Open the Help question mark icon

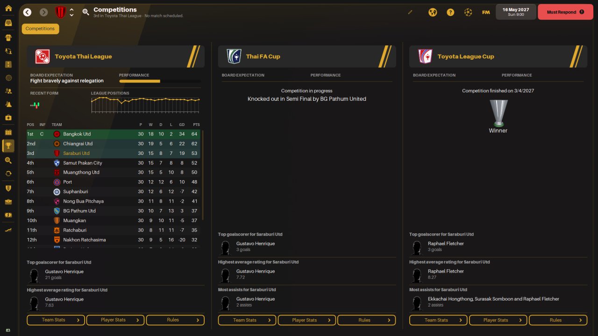pos(450,12)
